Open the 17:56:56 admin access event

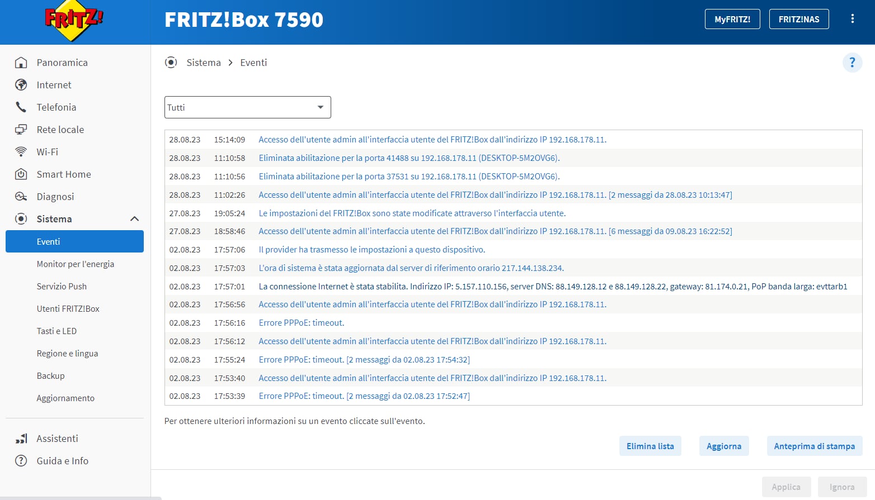click(x=432, y=304)
